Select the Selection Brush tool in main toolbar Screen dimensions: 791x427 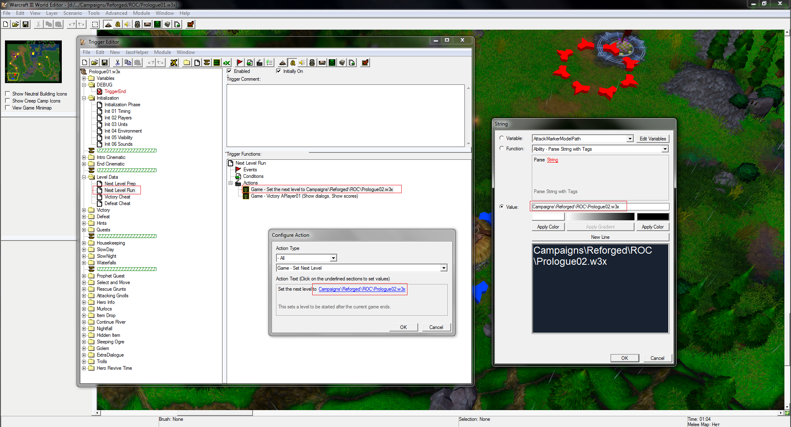click(x=95, y=24)
